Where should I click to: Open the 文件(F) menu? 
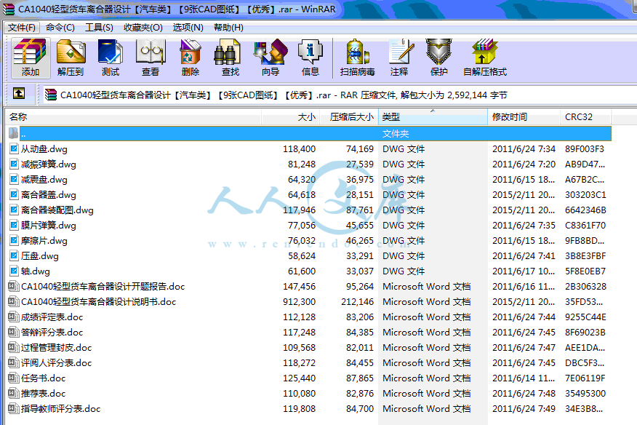22,27
